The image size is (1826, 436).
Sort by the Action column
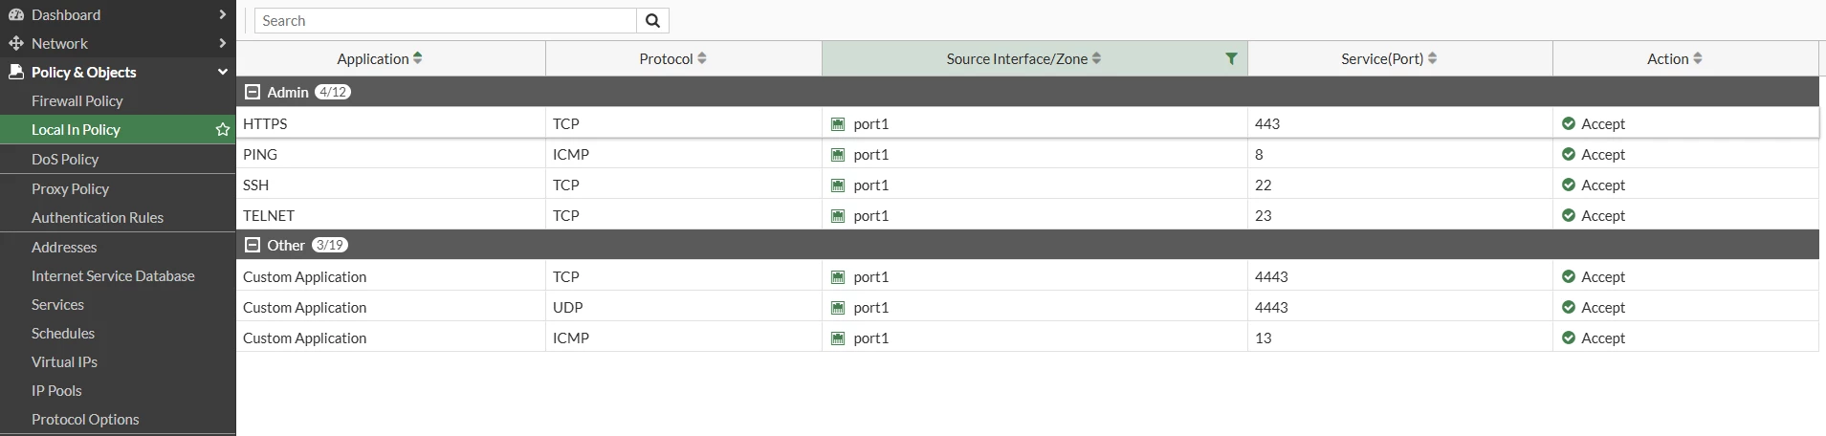click(1697, 58)
